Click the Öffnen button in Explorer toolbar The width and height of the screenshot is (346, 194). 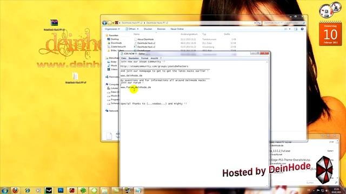click(130, 29)
